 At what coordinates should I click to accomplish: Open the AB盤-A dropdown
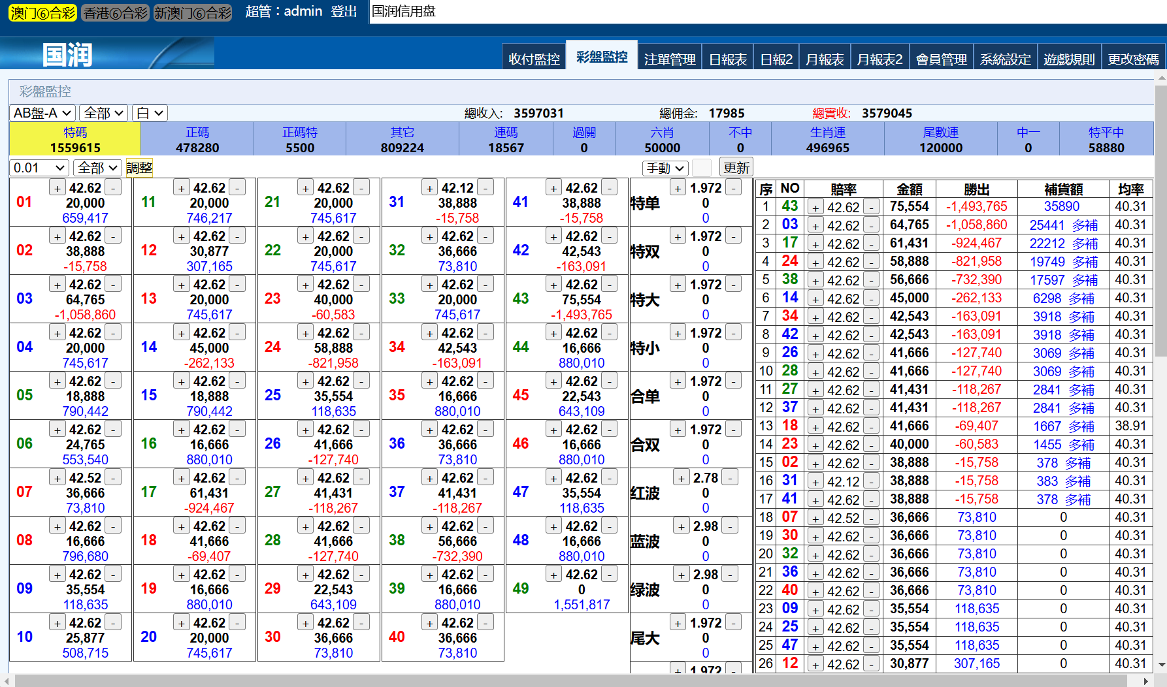coord(42,113)
